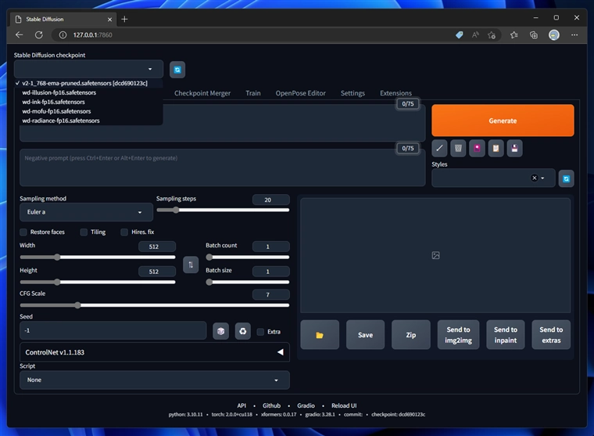Swap width and height with arrows icon

[x=190, y=265]
